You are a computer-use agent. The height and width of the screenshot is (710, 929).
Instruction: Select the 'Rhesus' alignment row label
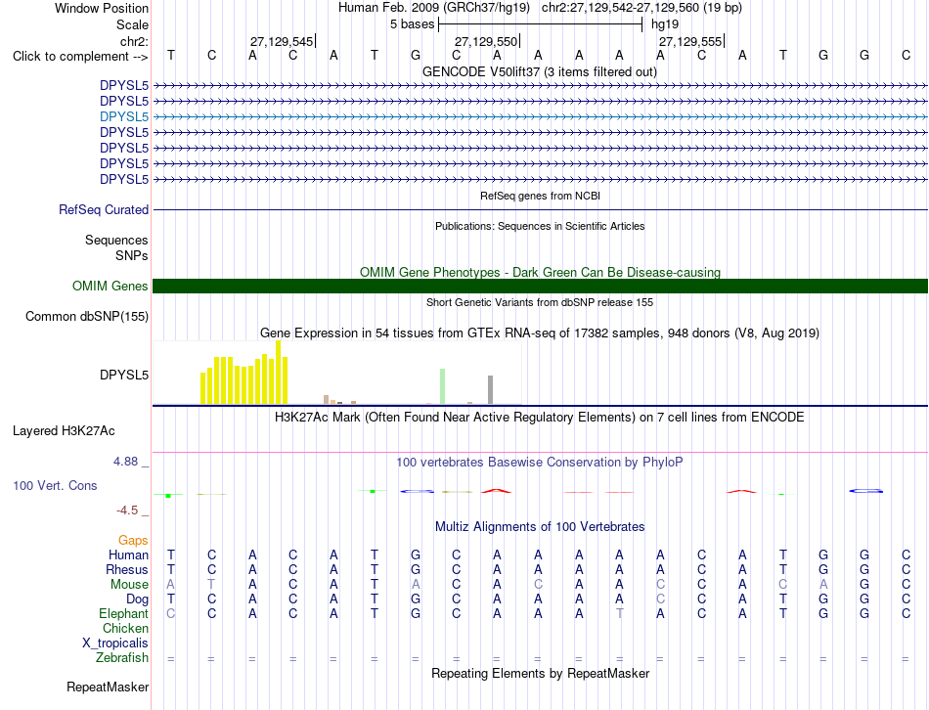coord(127,570)
